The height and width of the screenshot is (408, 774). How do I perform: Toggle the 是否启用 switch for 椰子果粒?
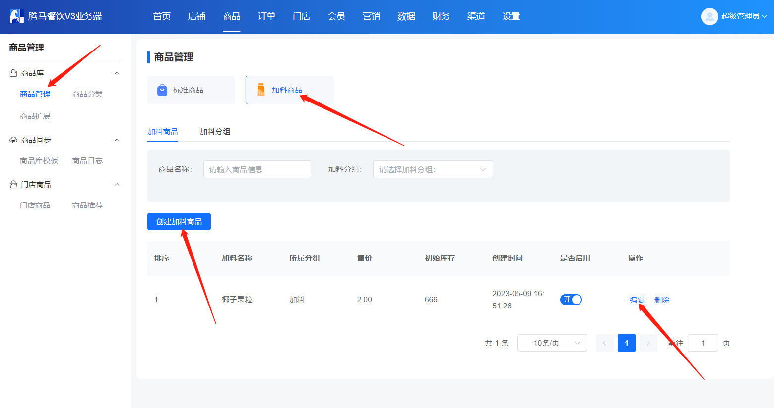pos(571,300)
